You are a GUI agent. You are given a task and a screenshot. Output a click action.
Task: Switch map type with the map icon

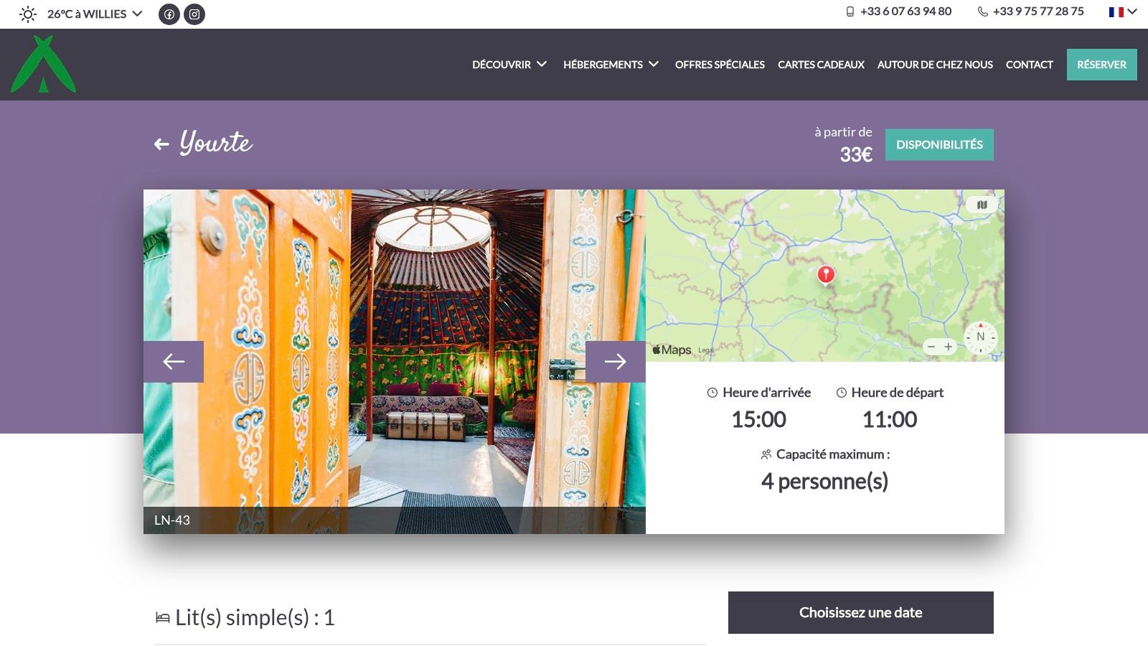[982, 205]
